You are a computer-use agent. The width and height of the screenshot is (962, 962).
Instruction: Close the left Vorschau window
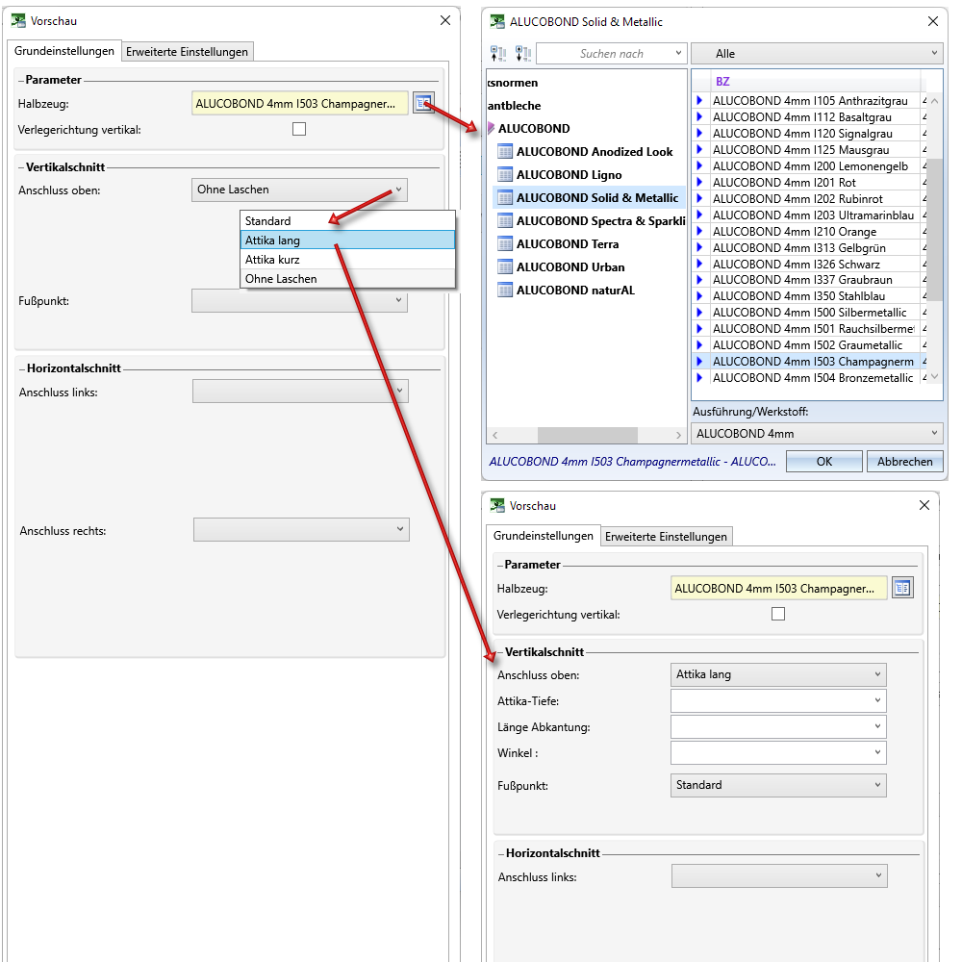tap(445, 20)
